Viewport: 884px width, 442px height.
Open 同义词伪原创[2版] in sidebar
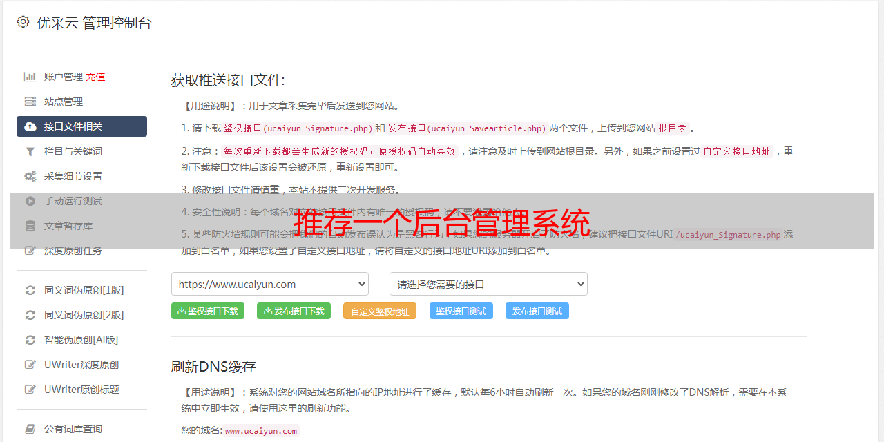(x=84, y=315)
